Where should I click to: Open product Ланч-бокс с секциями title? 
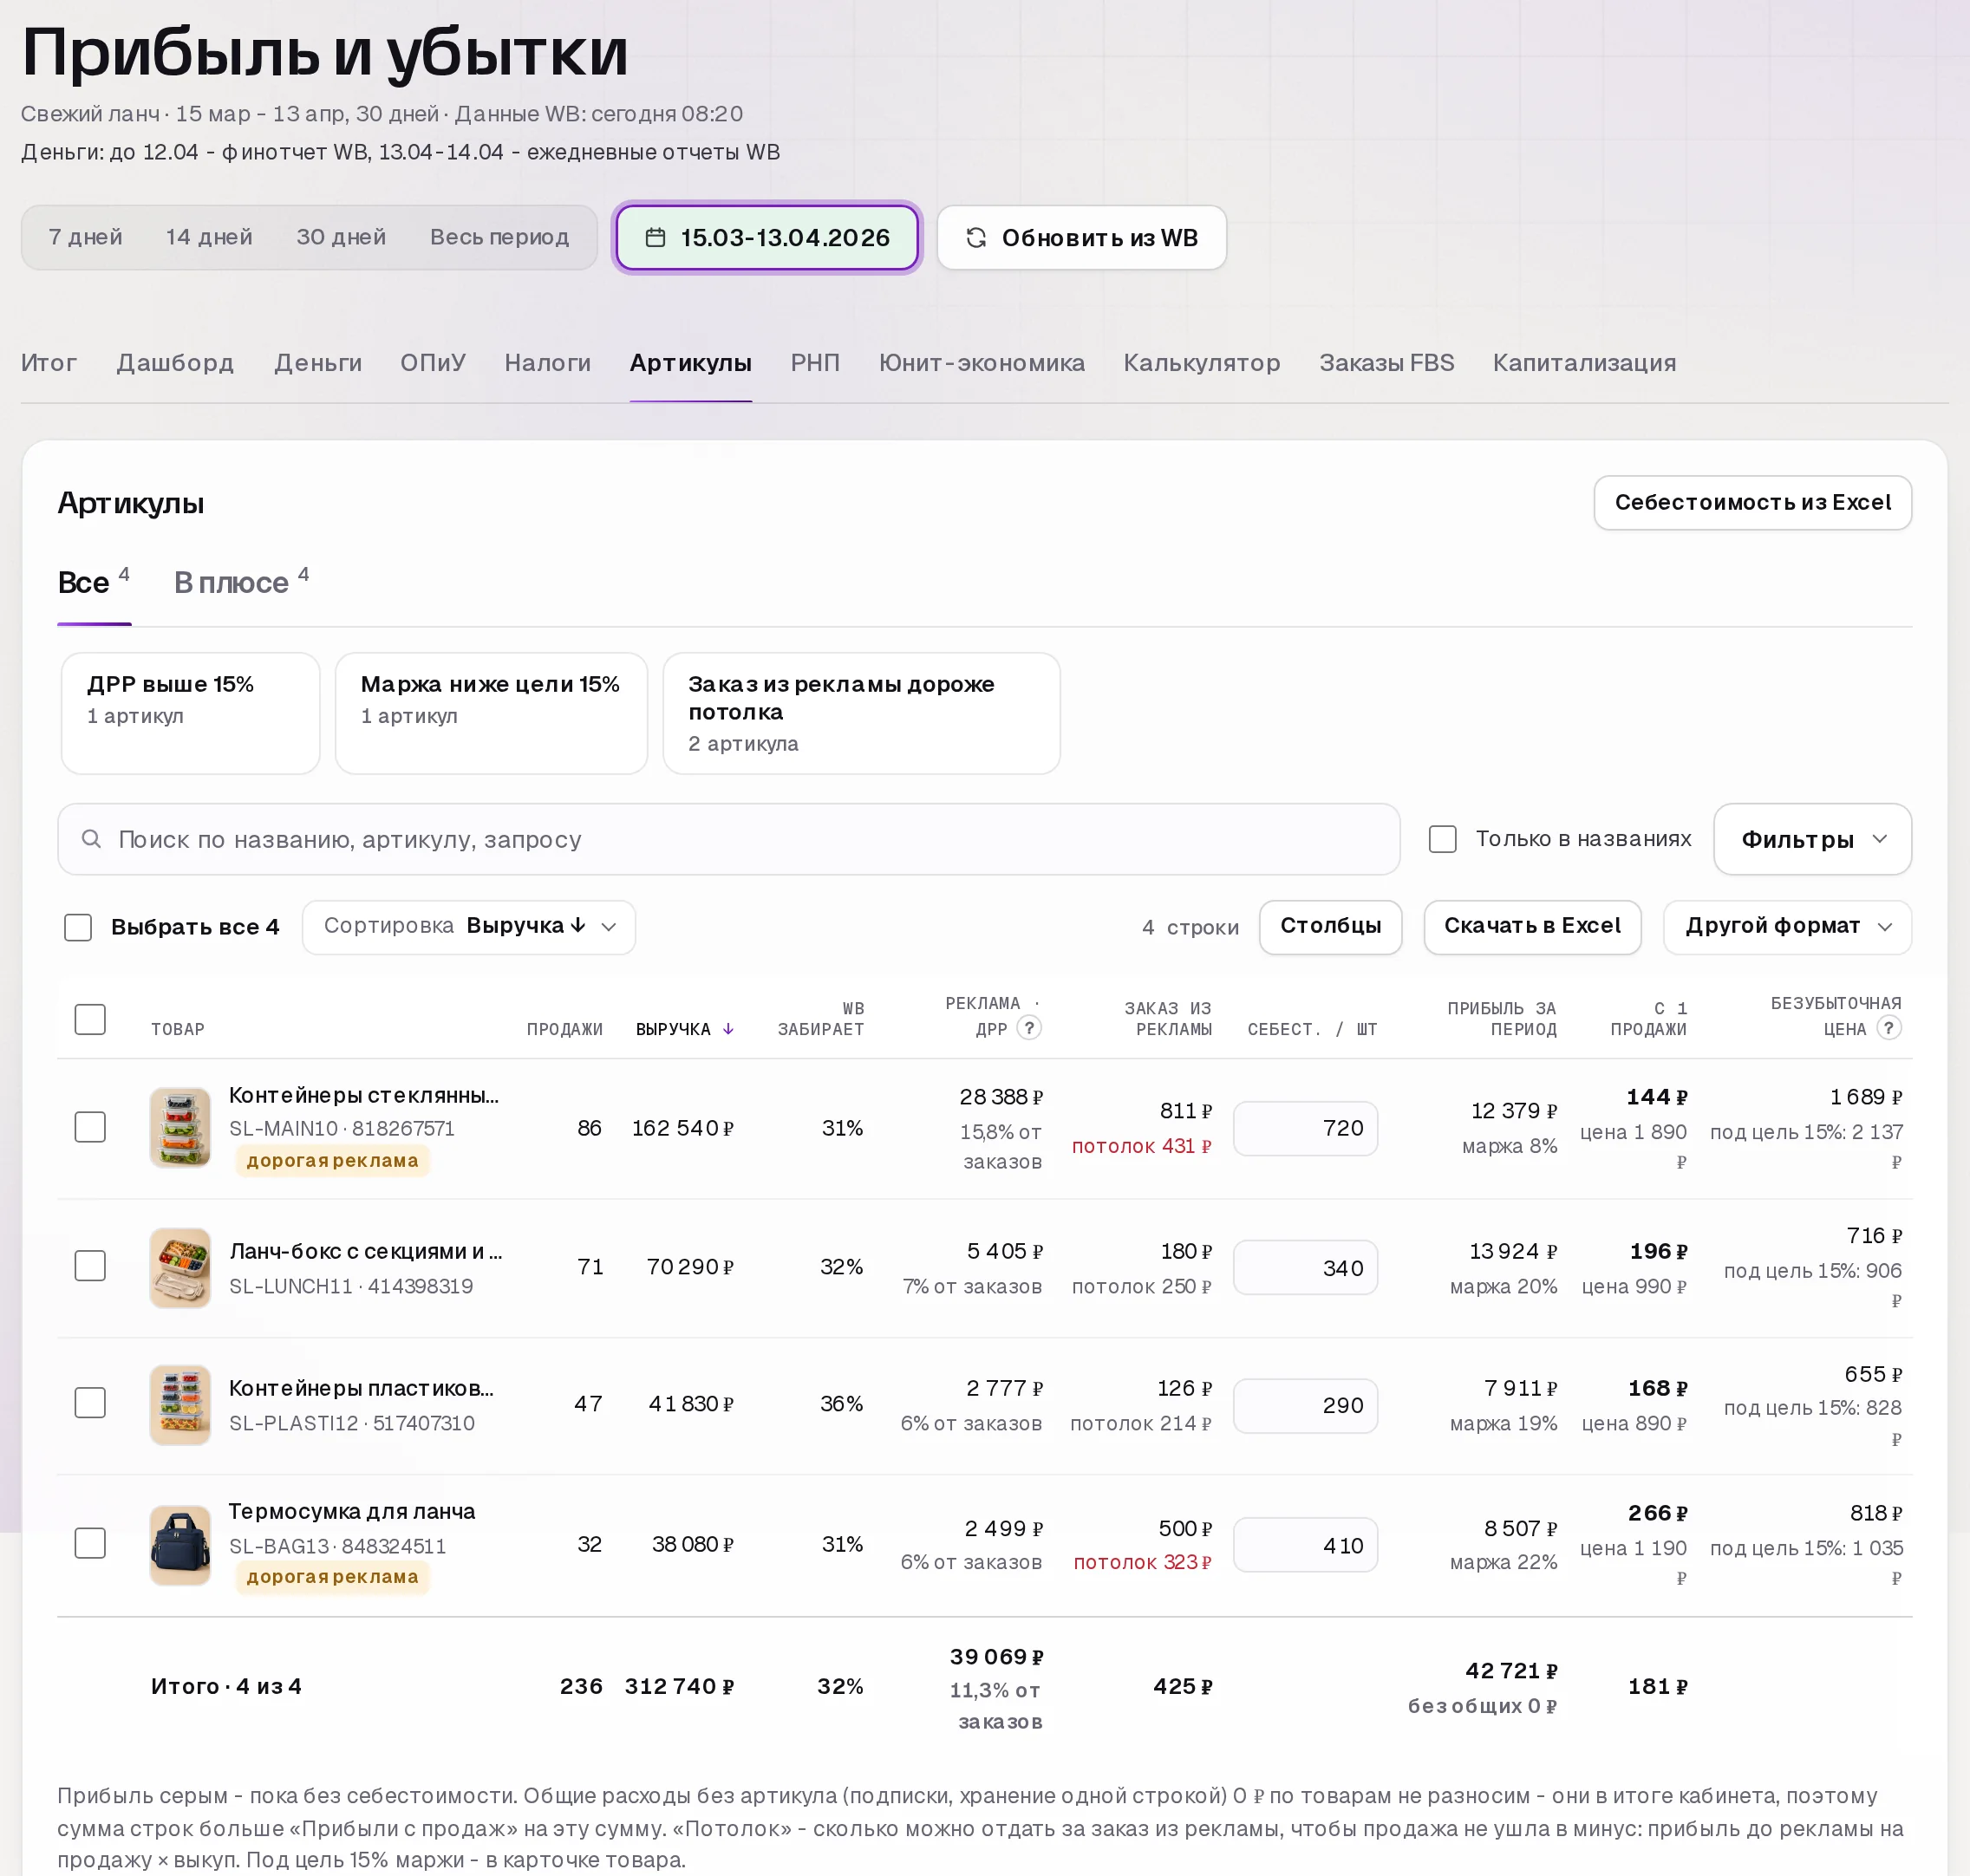click(x=366, y=1251)
